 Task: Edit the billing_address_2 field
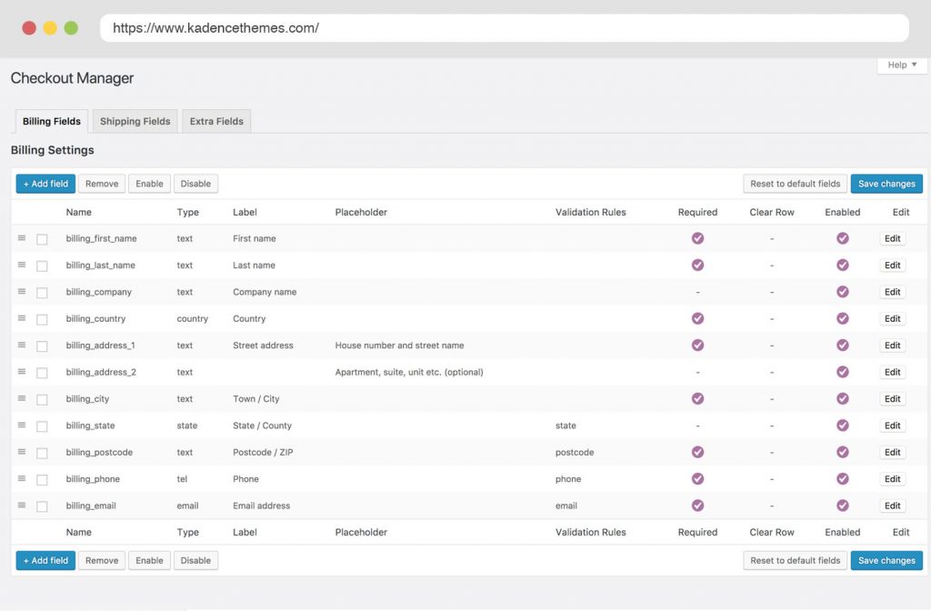pos(893,372)
